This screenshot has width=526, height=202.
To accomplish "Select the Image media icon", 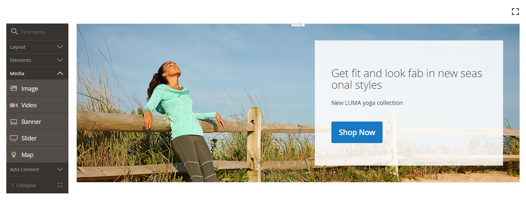I will [14, 88].
